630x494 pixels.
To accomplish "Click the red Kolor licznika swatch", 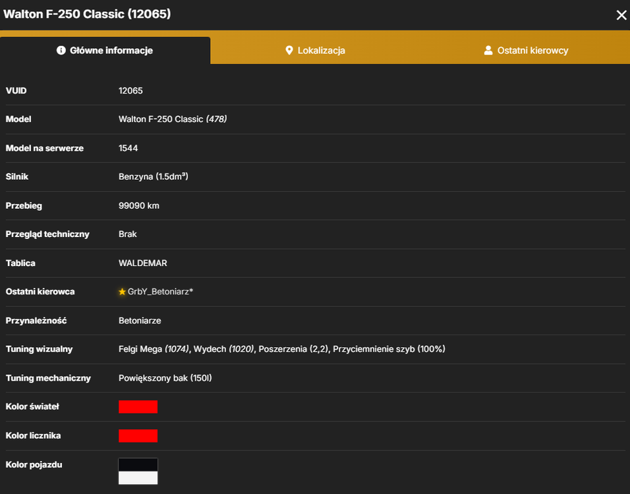I will (138, 436).
